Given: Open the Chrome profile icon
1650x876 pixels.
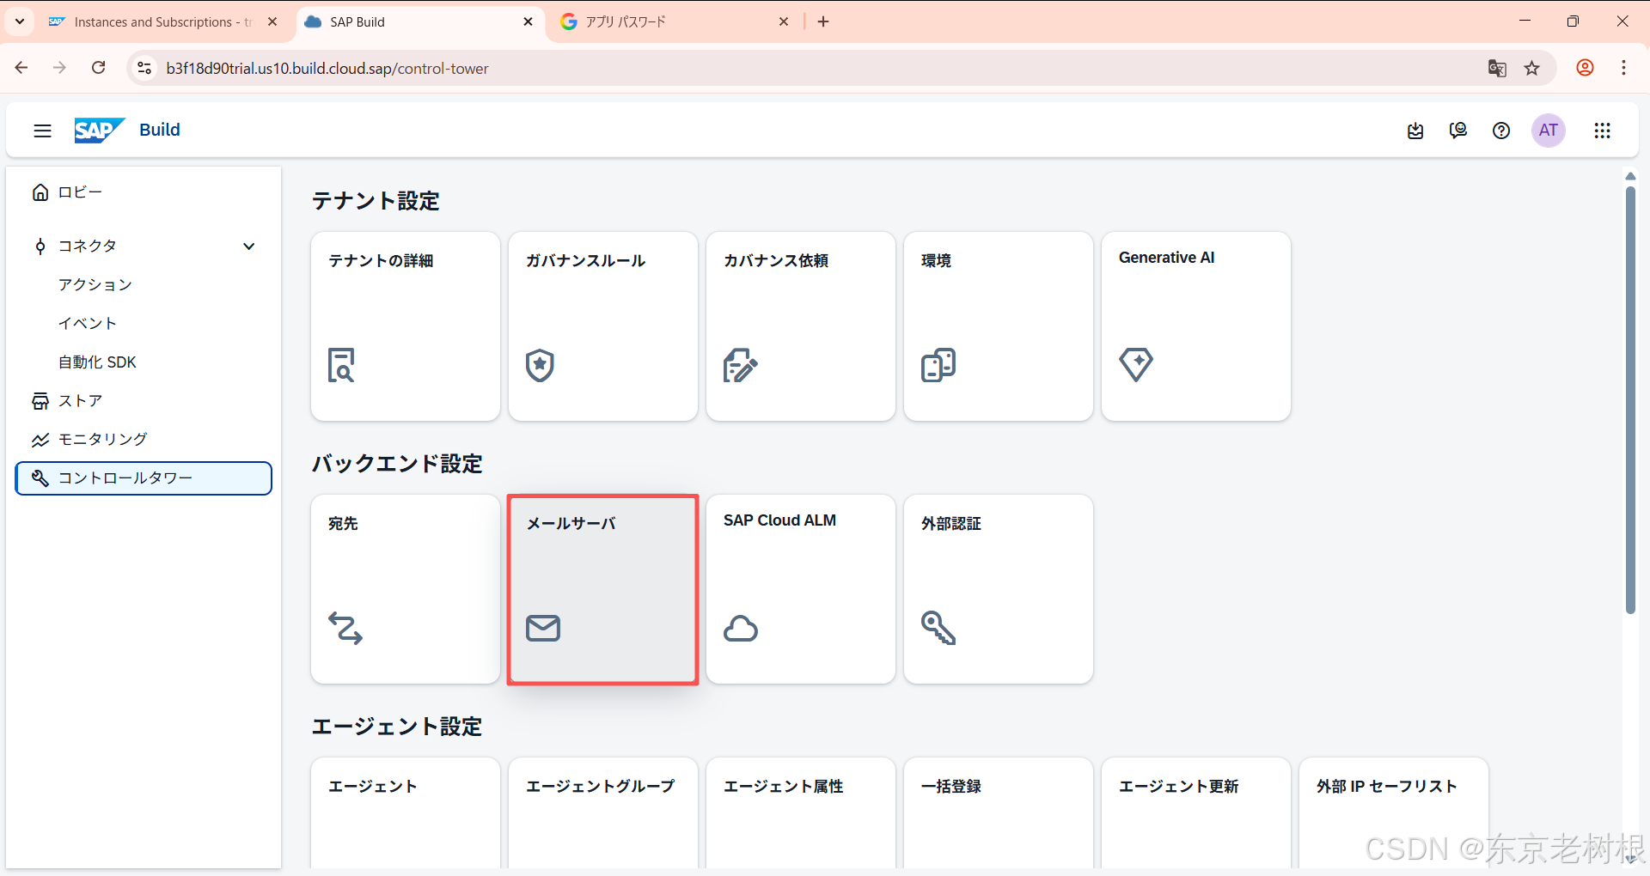Looking at the screenshot, I should tap(1586, 68).
